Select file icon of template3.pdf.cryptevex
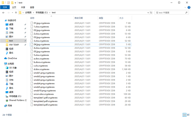Viewport: 191px width, 117px height. [32, 105]
